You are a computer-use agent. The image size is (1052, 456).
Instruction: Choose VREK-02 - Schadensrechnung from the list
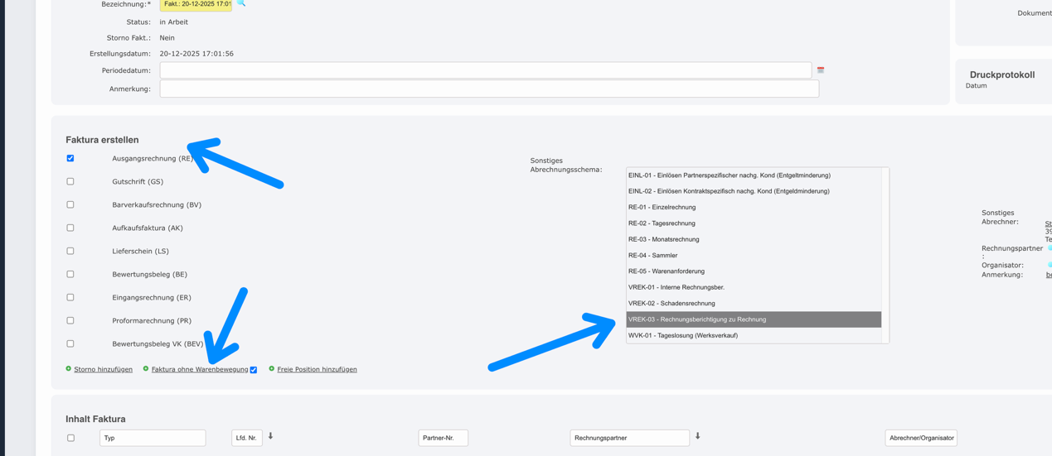671,304
